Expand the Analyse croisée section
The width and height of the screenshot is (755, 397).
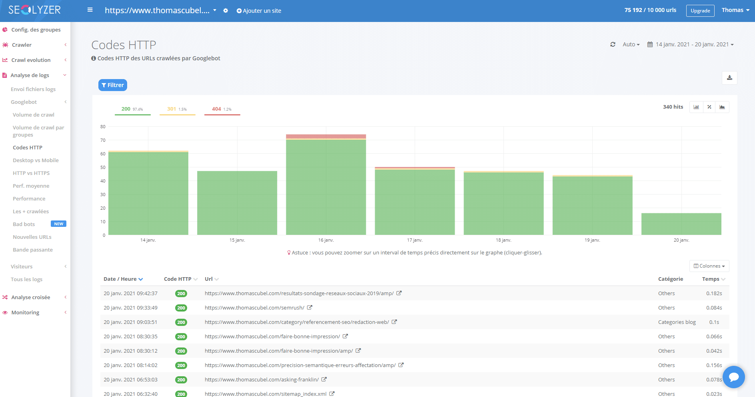click(x=35, y=297)
